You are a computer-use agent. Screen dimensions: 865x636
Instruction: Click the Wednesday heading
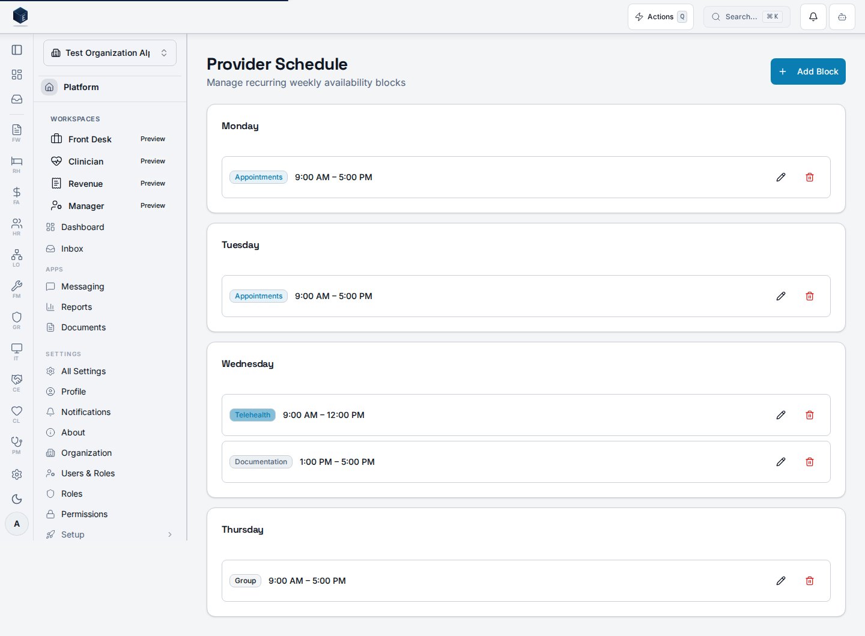[247, 364]
